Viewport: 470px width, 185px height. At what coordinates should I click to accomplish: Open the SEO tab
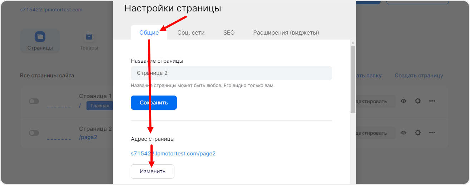229,33
